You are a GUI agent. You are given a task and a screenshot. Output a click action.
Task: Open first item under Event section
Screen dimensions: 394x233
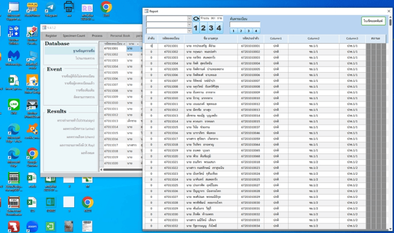click(x=78, y=76)
